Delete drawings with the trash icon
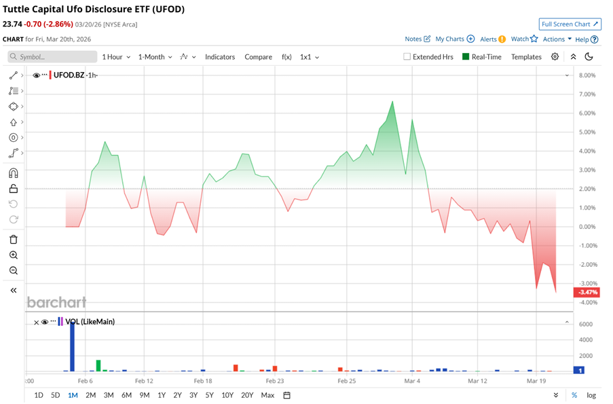Image resolution: width=613 pixels, height=404 pixels. click(x=14, y=240)
